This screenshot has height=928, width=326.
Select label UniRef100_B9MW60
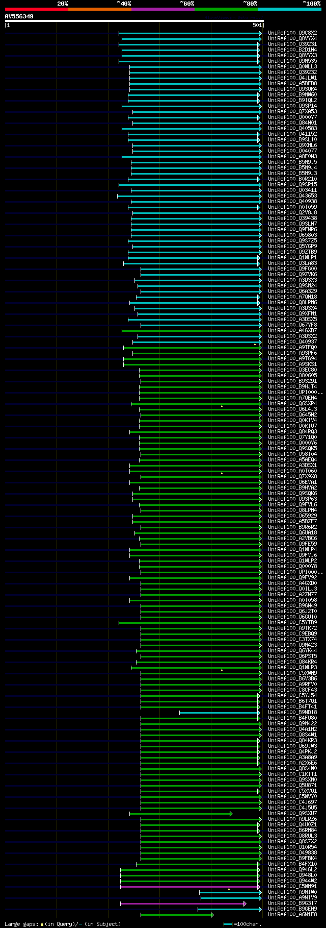tap(292, 95)
